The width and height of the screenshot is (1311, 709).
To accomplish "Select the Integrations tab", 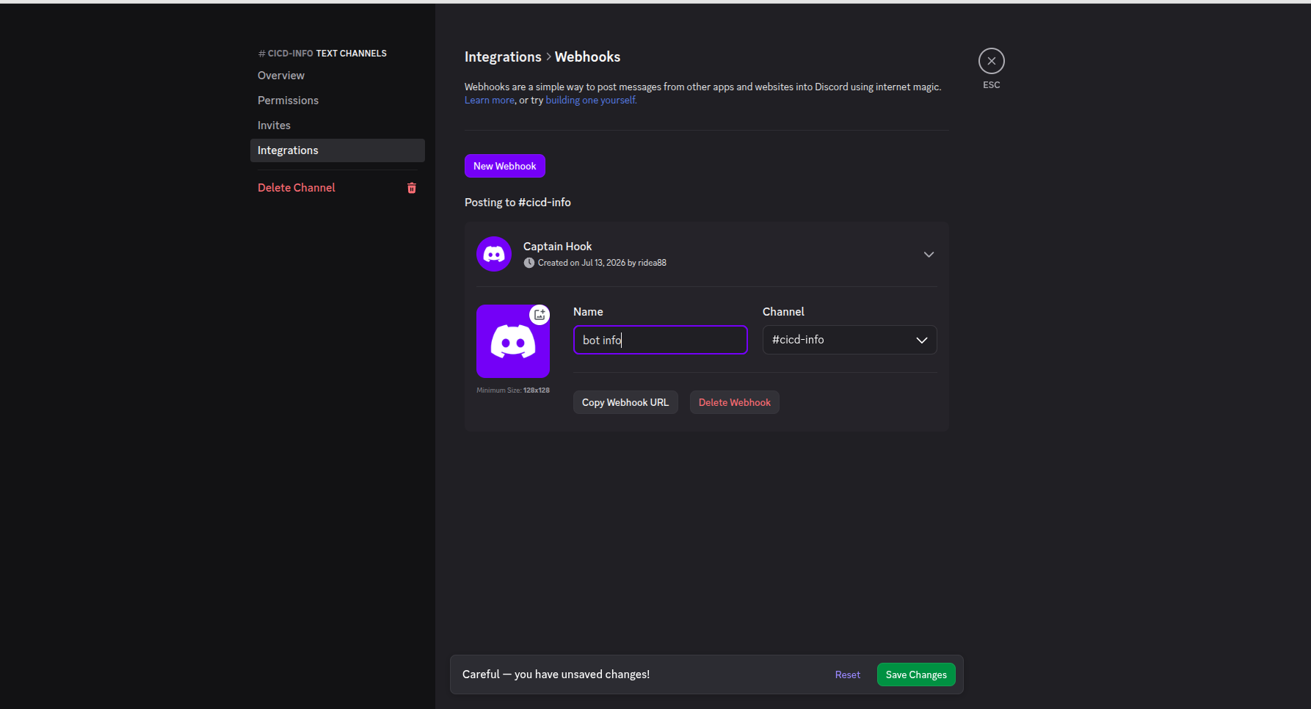I will [338, 150].
